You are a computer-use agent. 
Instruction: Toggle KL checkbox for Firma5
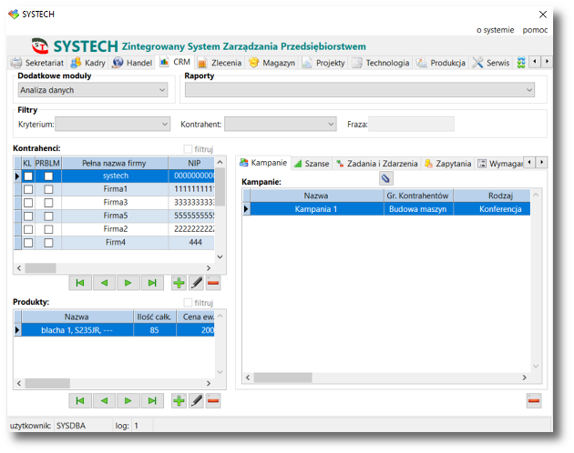pos(28,216)
